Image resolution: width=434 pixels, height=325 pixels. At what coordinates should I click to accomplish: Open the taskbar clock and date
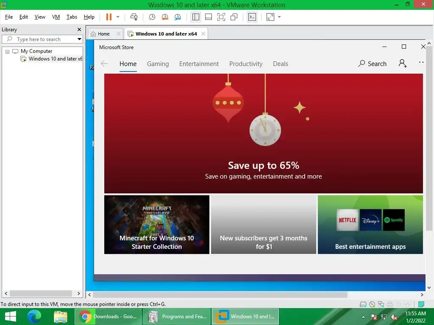coord(415,317)
